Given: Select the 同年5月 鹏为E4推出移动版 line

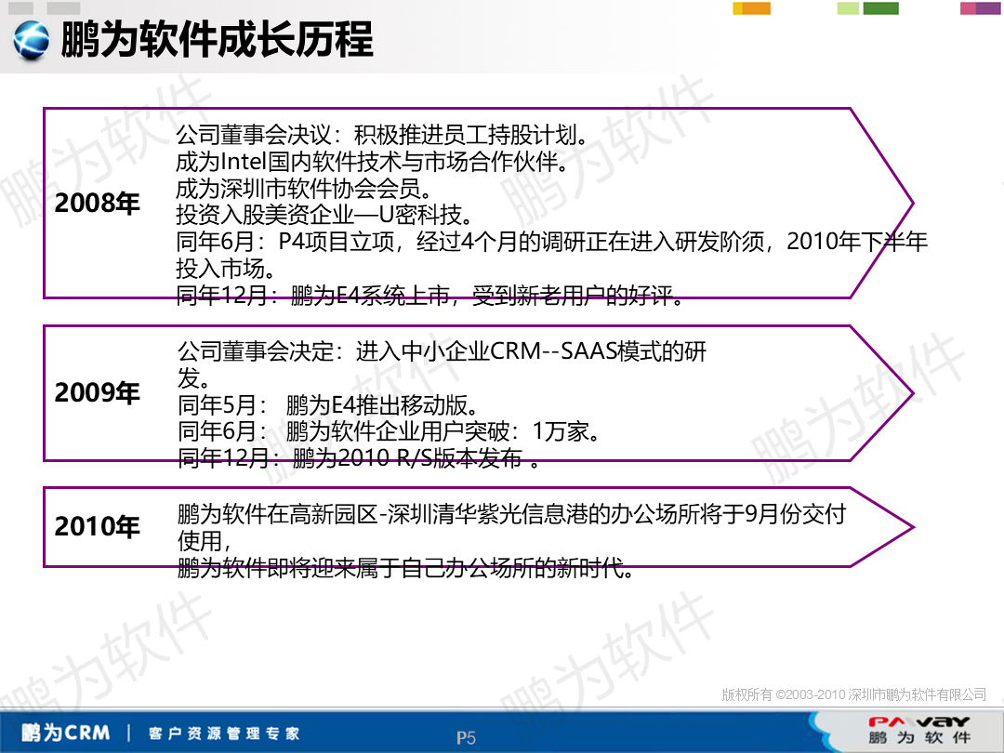Looking at the screenshot, I should (328, 404).
